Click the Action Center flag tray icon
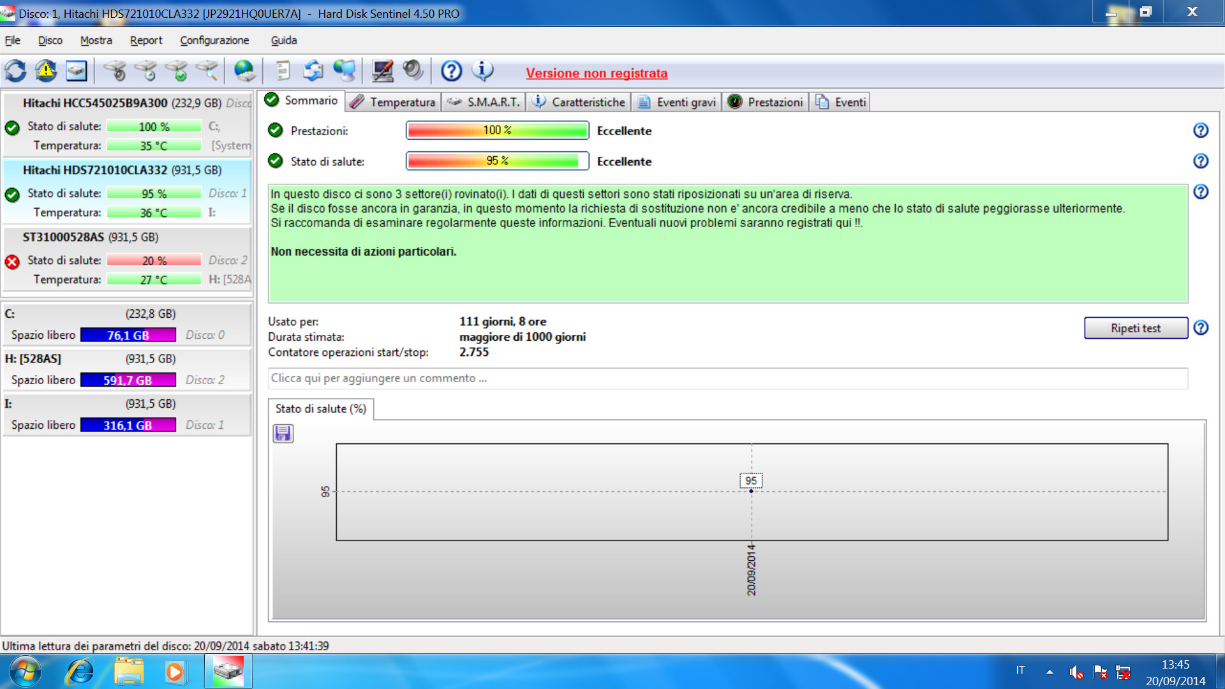Viewport: 1225px width, 689px height. click(x=1100, y=672)
